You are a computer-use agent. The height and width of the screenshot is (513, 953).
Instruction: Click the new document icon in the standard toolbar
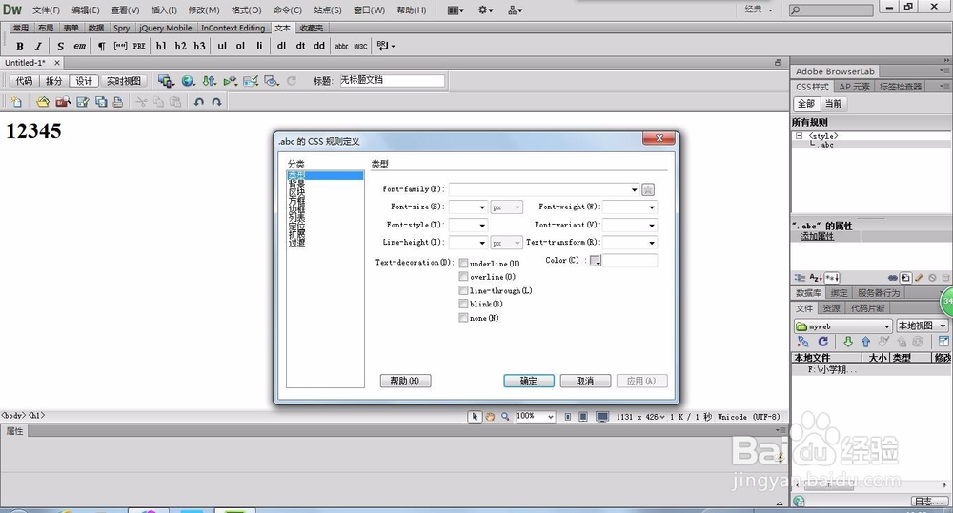point(16,102)
